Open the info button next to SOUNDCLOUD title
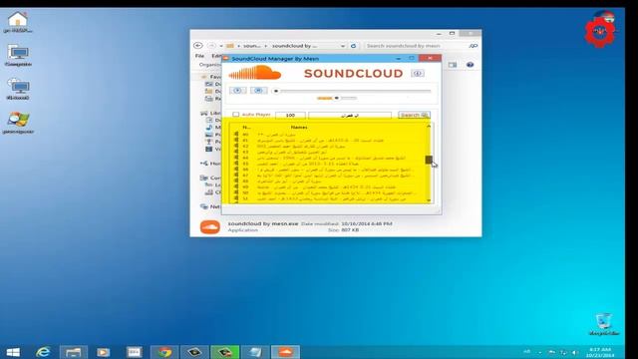Image resolution: width=638 pixels, height=359 pixels. tap(417, 73)
